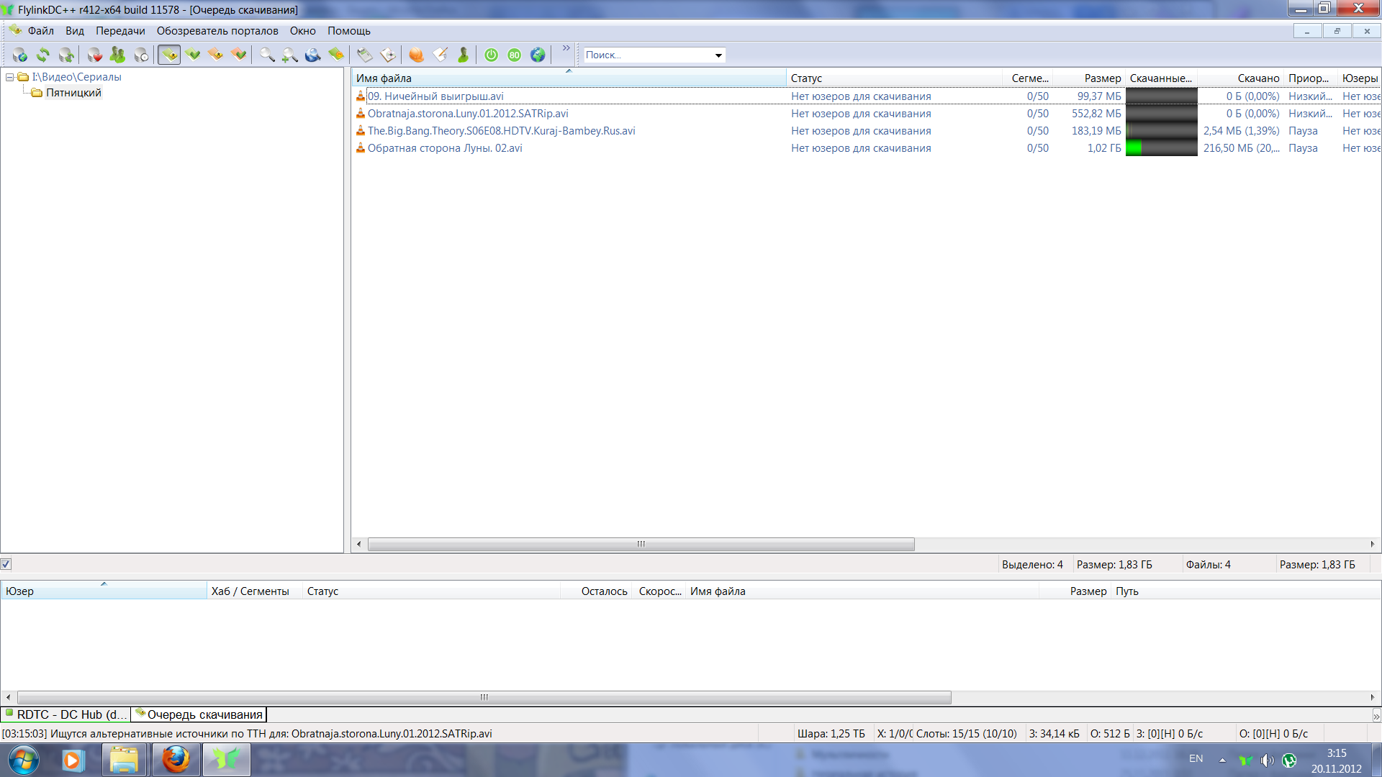Select Пятницкий folder in tree
The image size is (1382, 777).
coord(73,93)
